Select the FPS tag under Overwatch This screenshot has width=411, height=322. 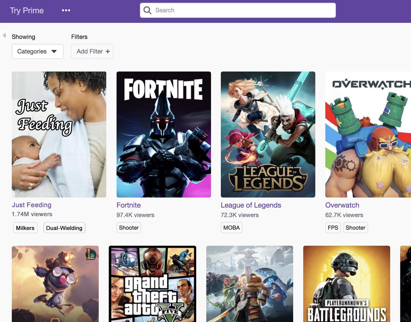pos(333,228)
